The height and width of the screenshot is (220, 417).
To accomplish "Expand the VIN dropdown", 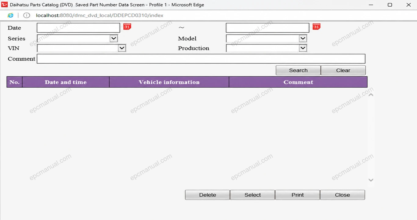I will point(122,48).
